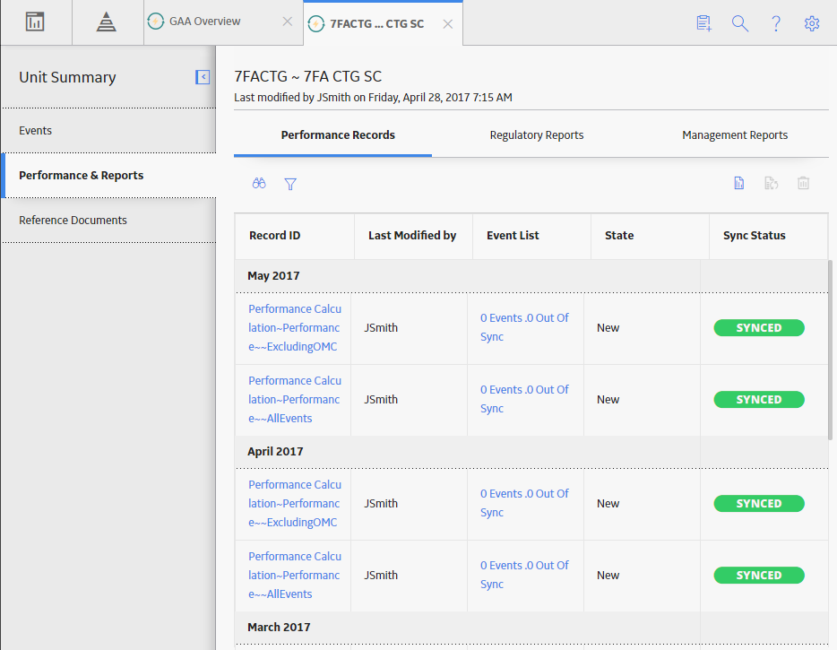The height and width of the screenshot is (650, 837).
Task: Open the settings gear icon
Action: pyautogui.click(x=812, y=23)
